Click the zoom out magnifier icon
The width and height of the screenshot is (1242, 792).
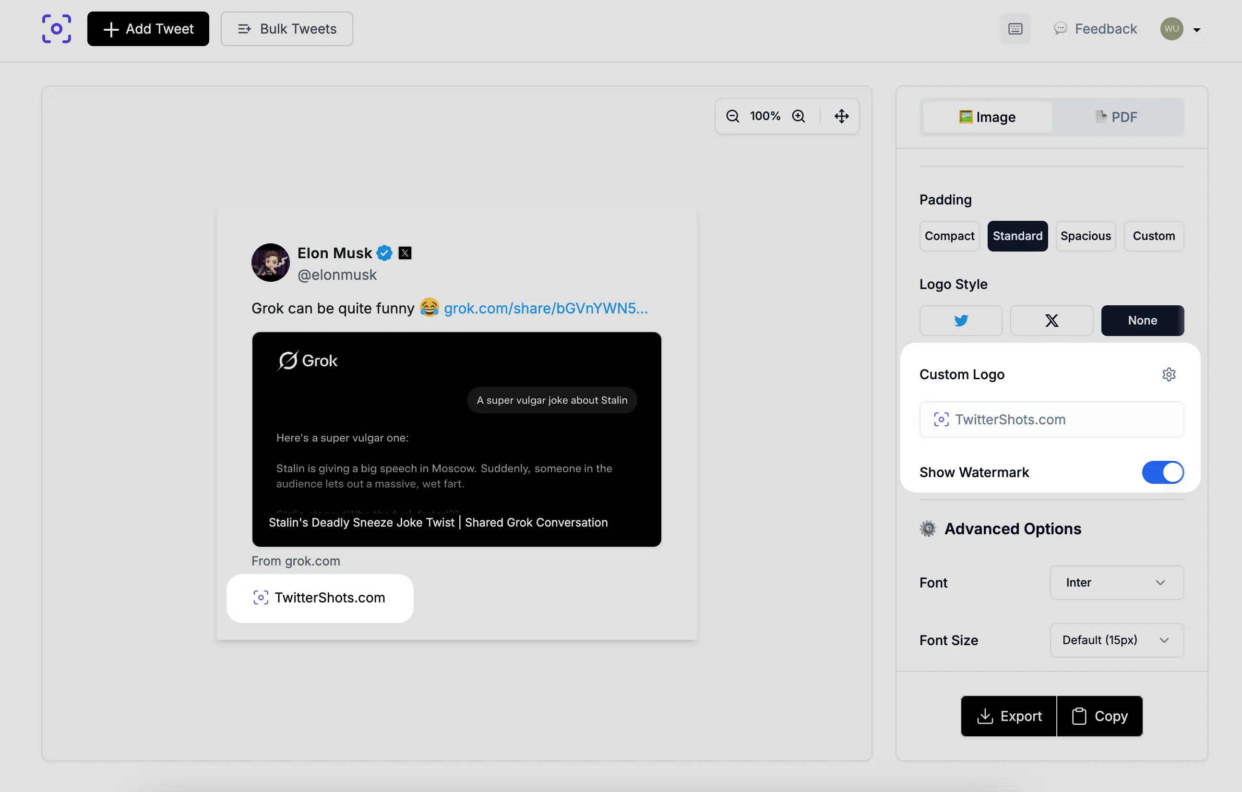(732, 116)
